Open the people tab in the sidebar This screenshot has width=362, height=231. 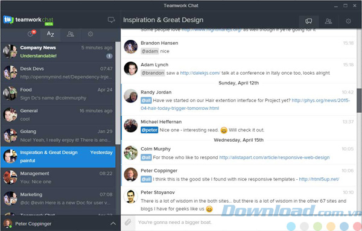pos(71,34)
